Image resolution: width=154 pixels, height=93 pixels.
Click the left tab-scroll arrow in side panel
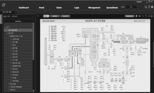pyautogui.click(x=33, y=16)
